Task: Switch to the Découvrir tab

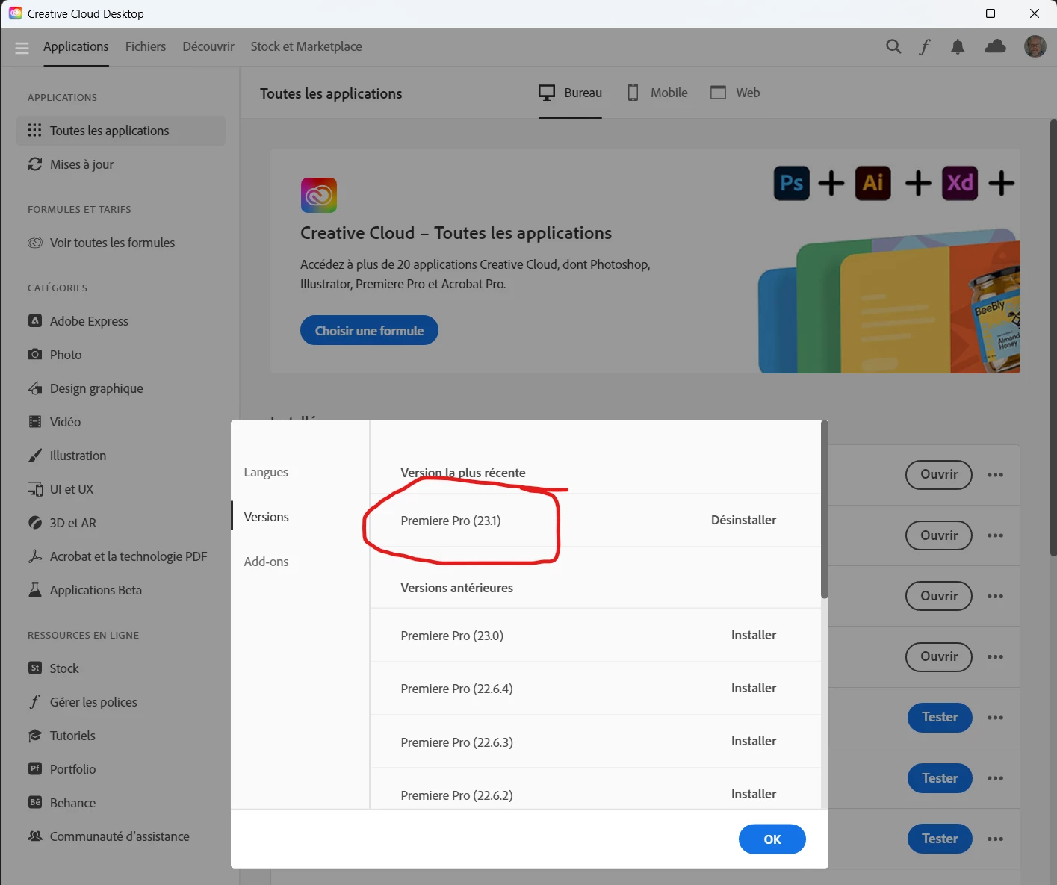Action: click(x=208, y=46)
